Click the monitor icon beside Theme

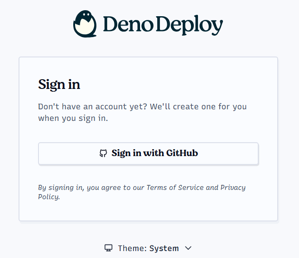tap(108, 248)
